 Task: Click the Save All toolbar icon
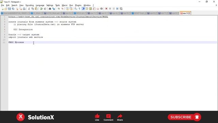tap(13, 9)
